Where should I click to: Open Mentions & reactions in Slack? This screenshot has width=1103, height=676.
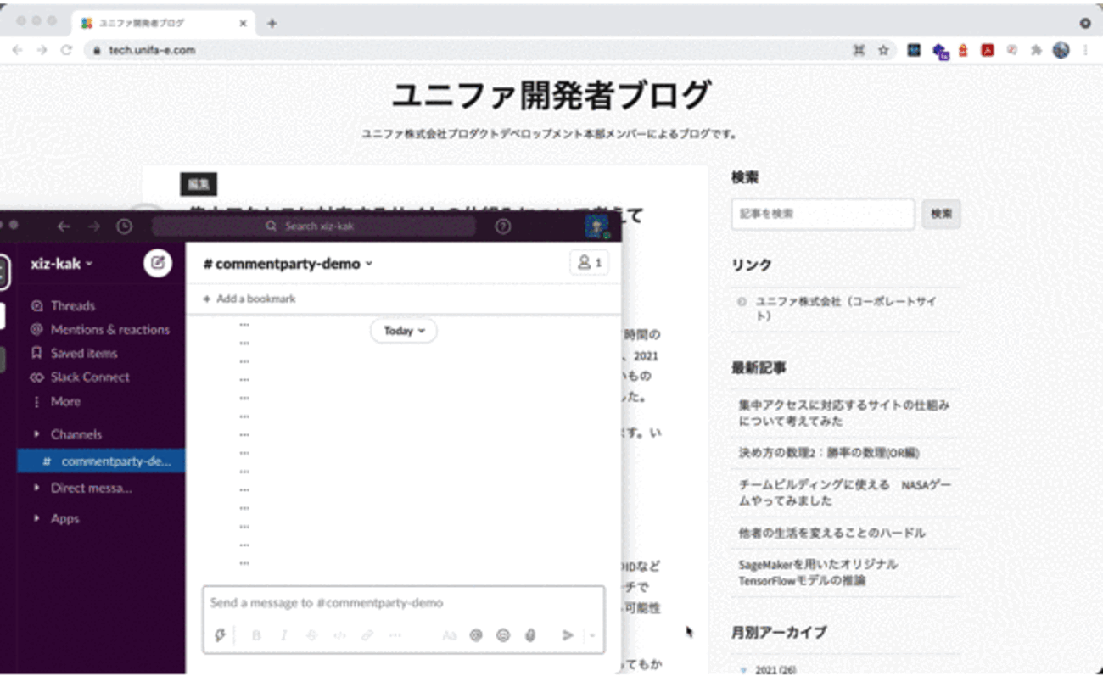99,329
